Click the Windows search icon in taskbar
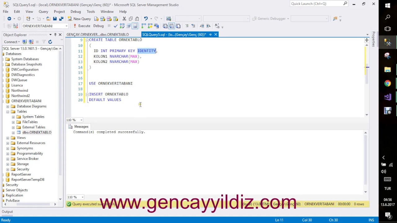Viewport: 397px width, 223px height. tap(388, 17)
